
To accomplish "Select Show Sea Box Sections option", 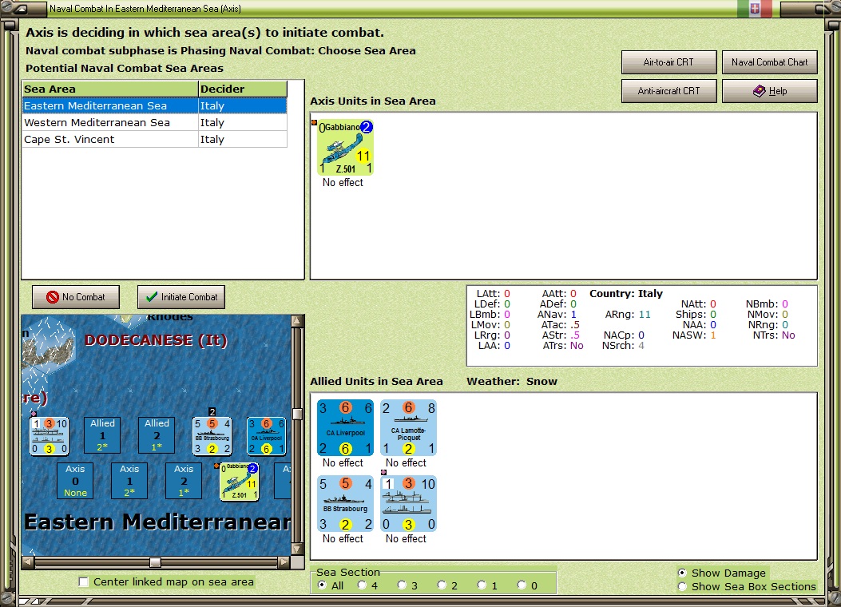I will click(x=682, y=586).
